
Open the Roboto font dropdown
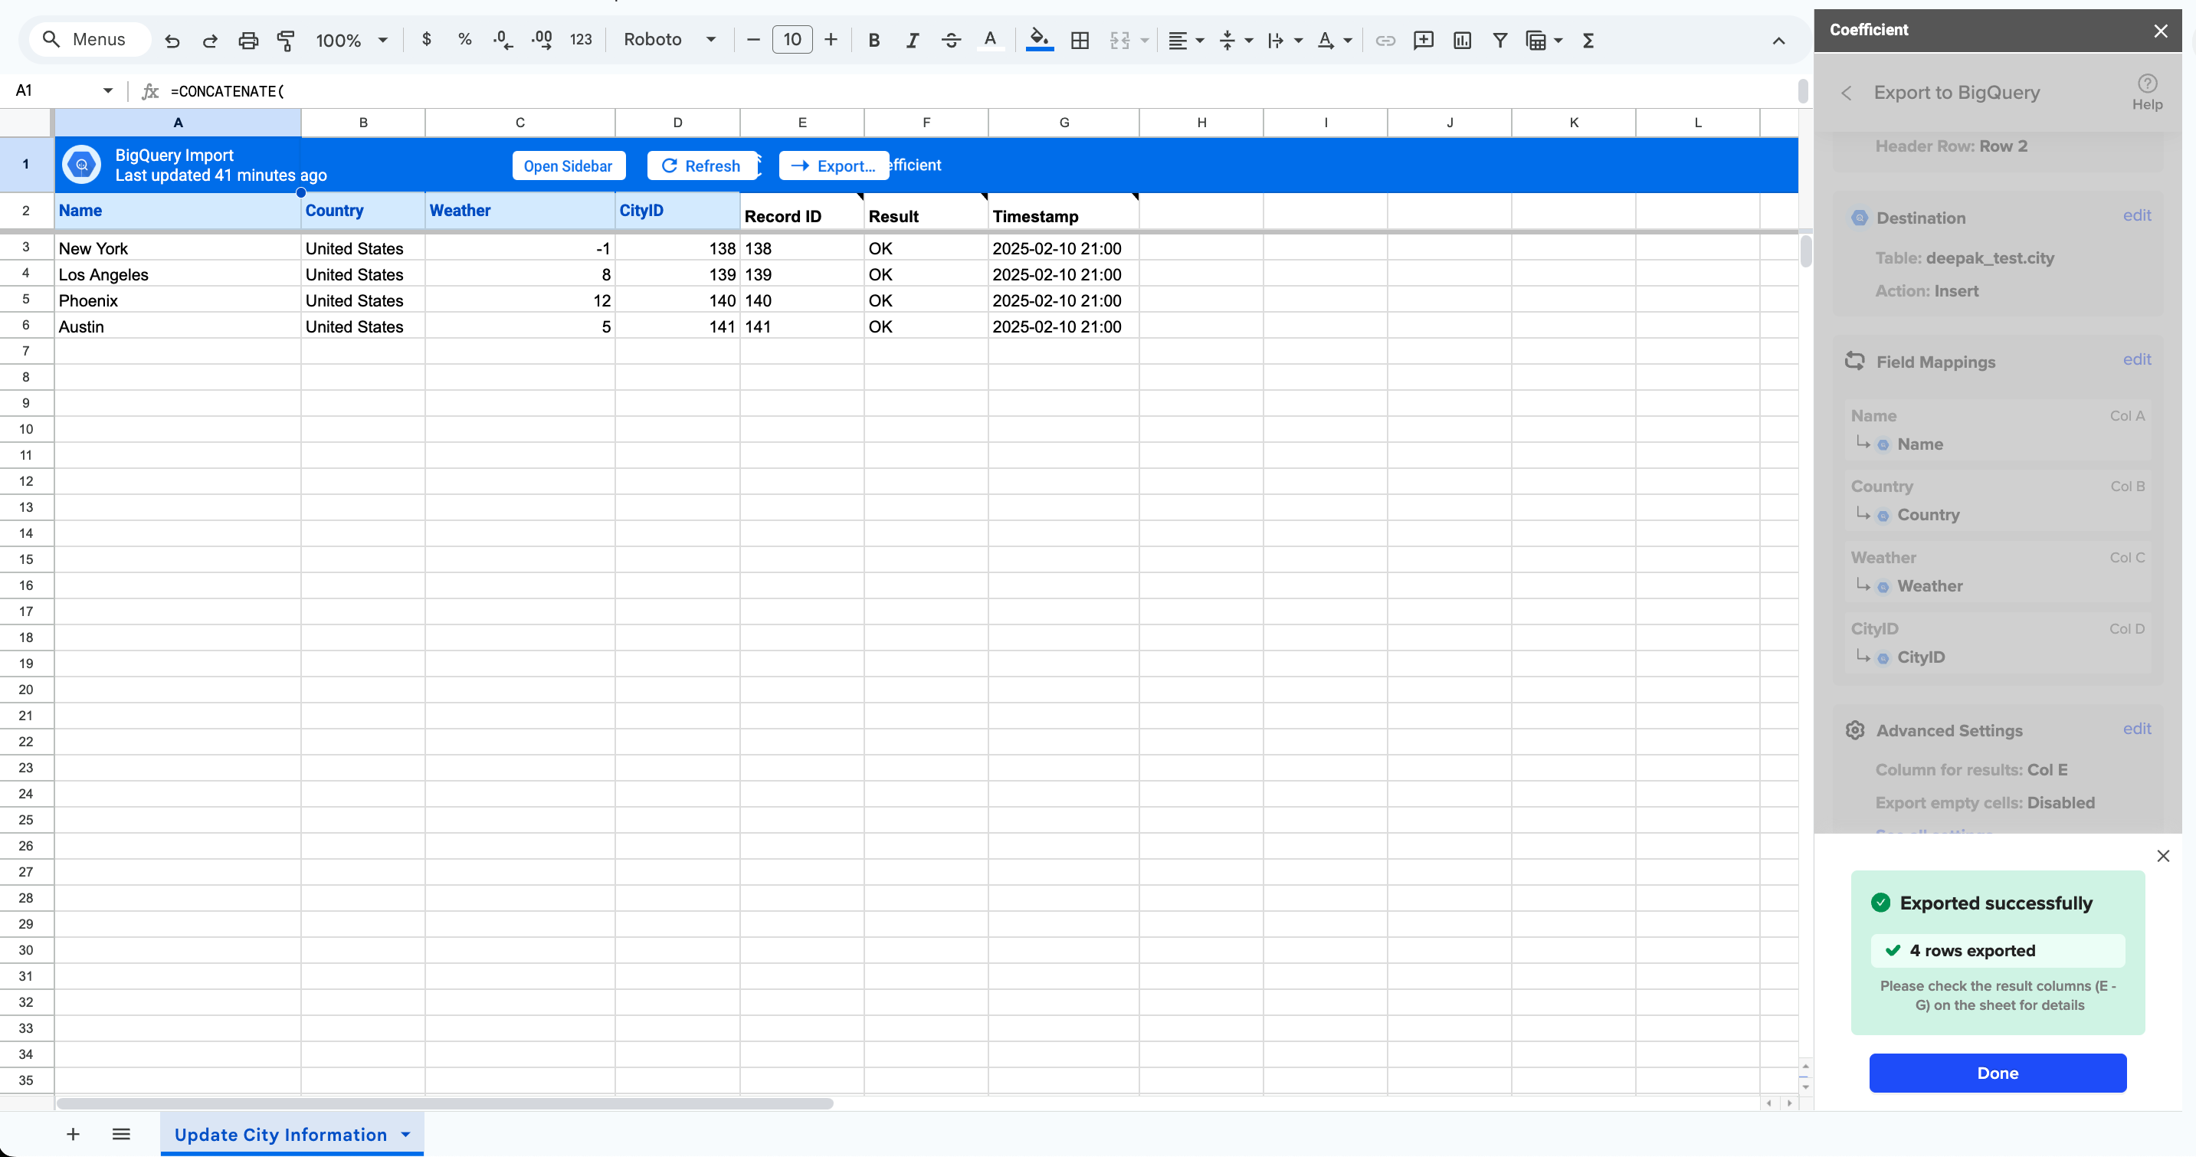[x=669, y=40]
